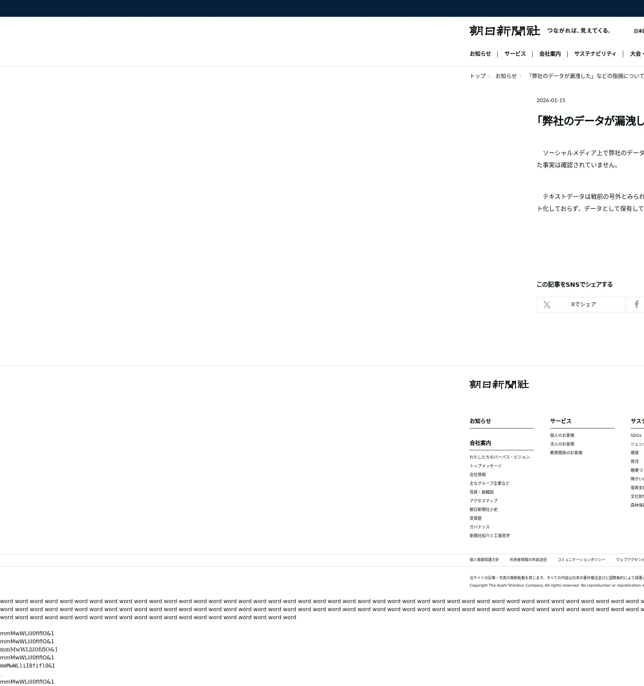
Task: Open SDGs link in the footer
Action: click(636, 436)
